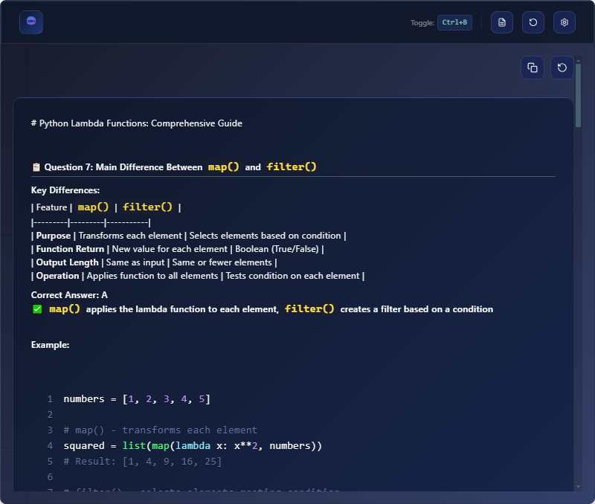Screen dimensions: 595x504
Task: Click yellow 'map()' in table header row
Action: click(93, 207)
